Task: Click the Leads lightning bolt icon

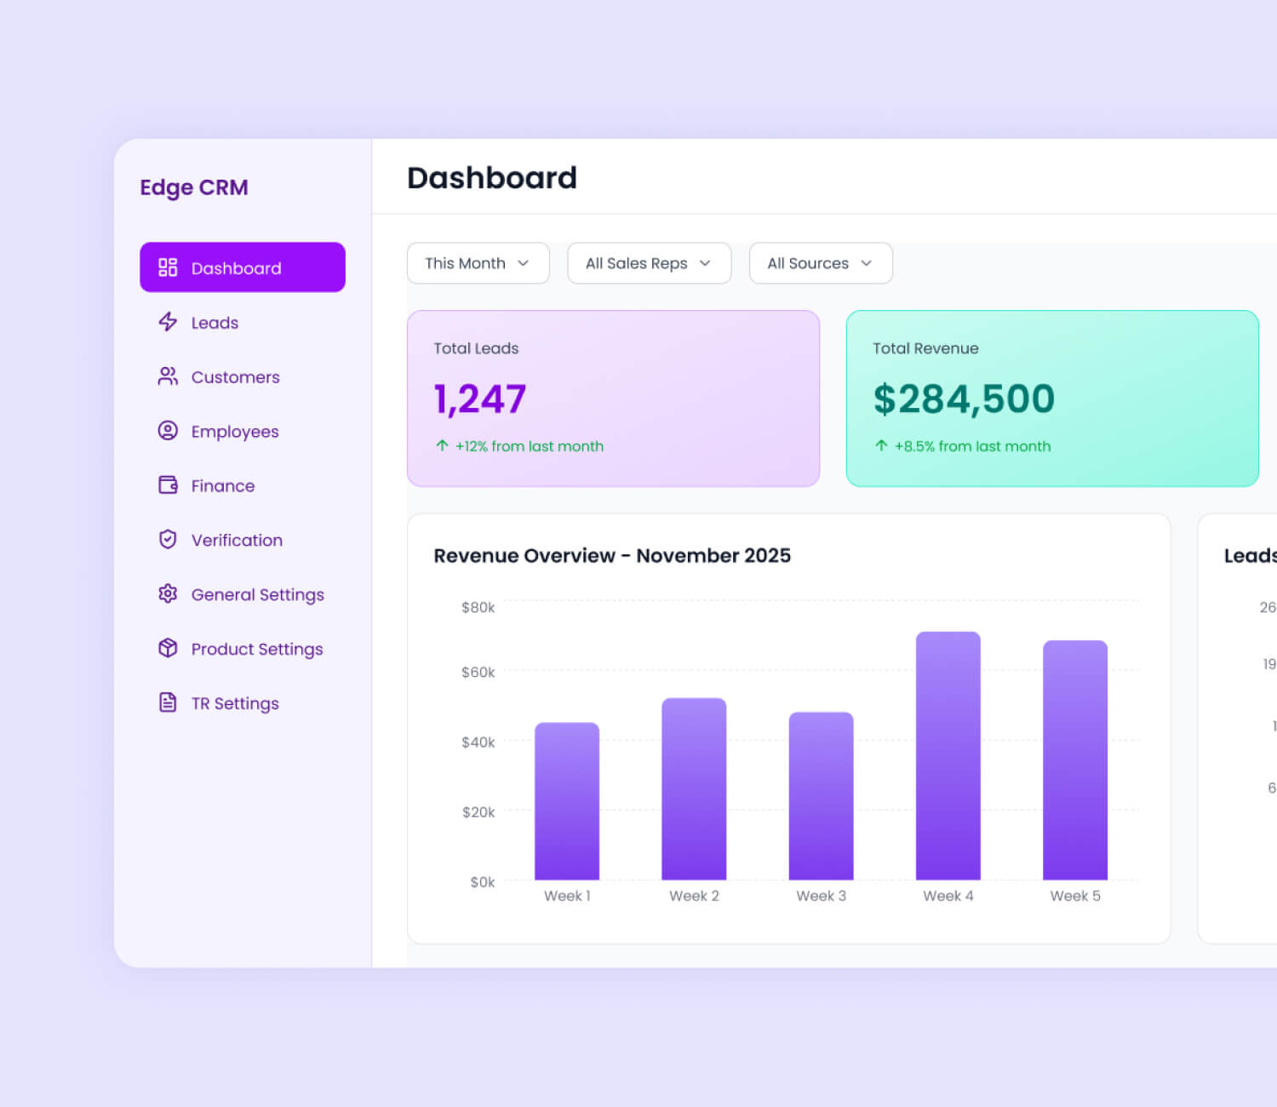Action: (168, 322)
